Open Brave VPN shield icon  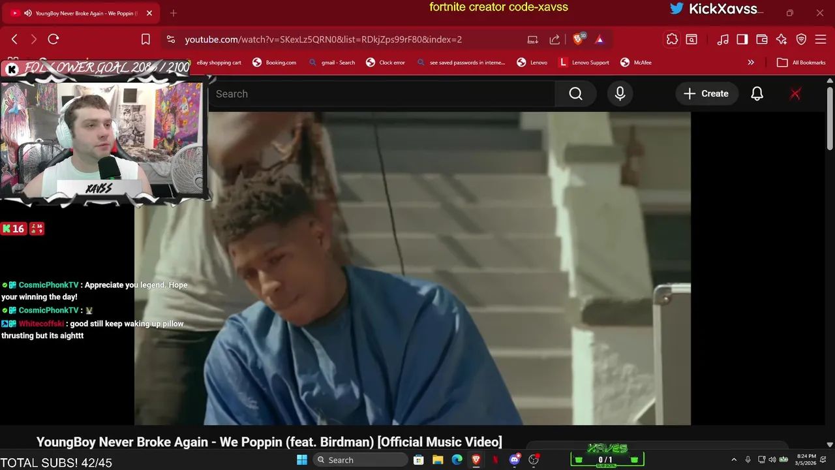pos(802,39)
